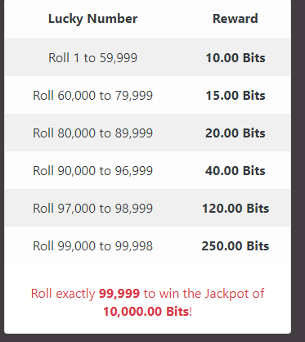The width and height of the screenshot is (305, 342).
Task: Select the Roll 90,000 to 96,999 cell
Action: pyautogui.click(x=92, y=171)
